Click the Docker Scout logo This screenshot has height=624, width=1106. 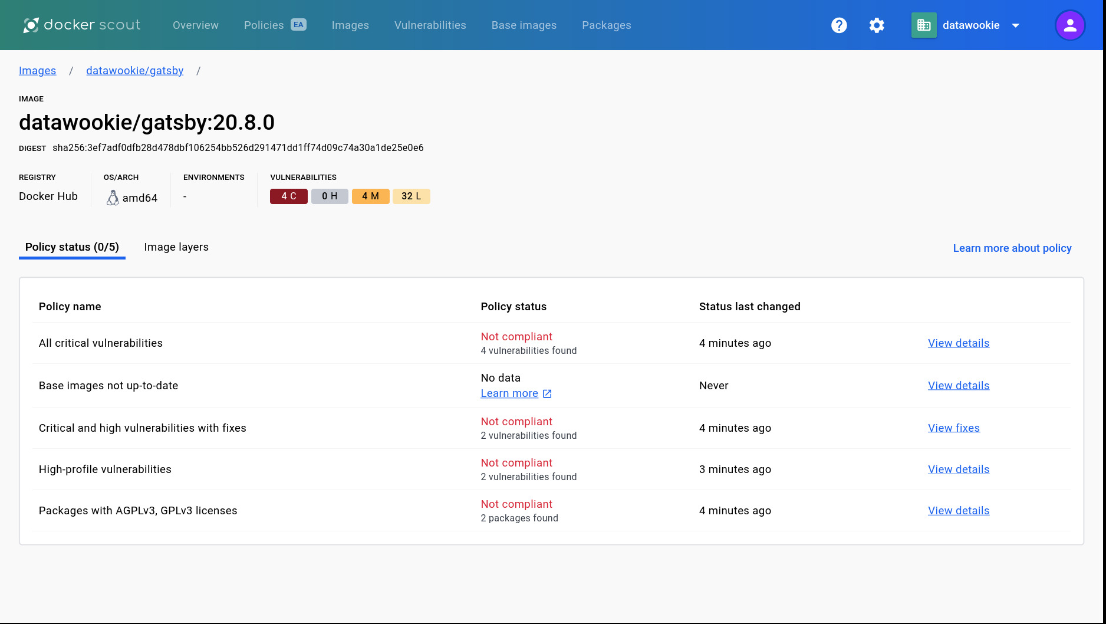81,25
